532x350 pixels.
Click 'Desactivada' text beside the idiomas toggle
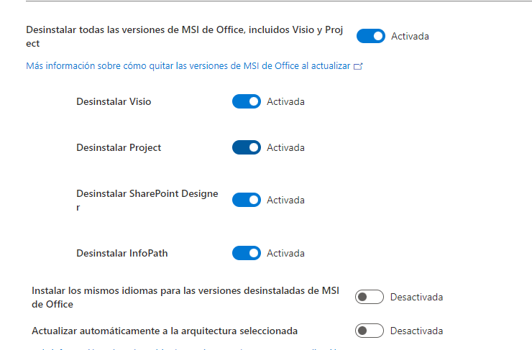(417, 297)
